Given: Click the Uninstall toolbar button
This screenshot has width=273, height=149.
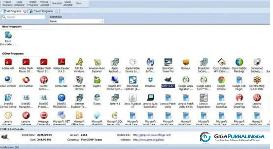Looking at the screenshot, I should (57, 3).
